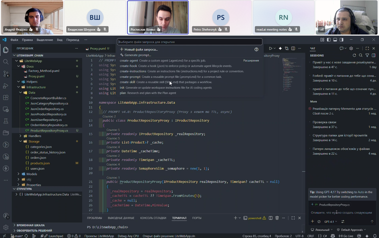Click the filter icon in Sessions
The height and width of the screenshot is (238, 379).
367,55
